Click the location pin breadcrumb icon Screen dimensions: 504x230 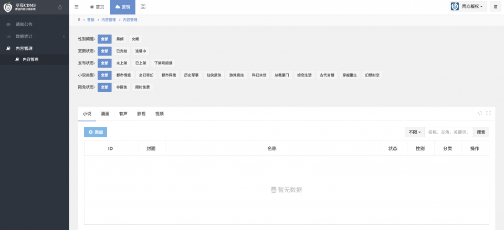pyautogui.click(x=79, y=20)
